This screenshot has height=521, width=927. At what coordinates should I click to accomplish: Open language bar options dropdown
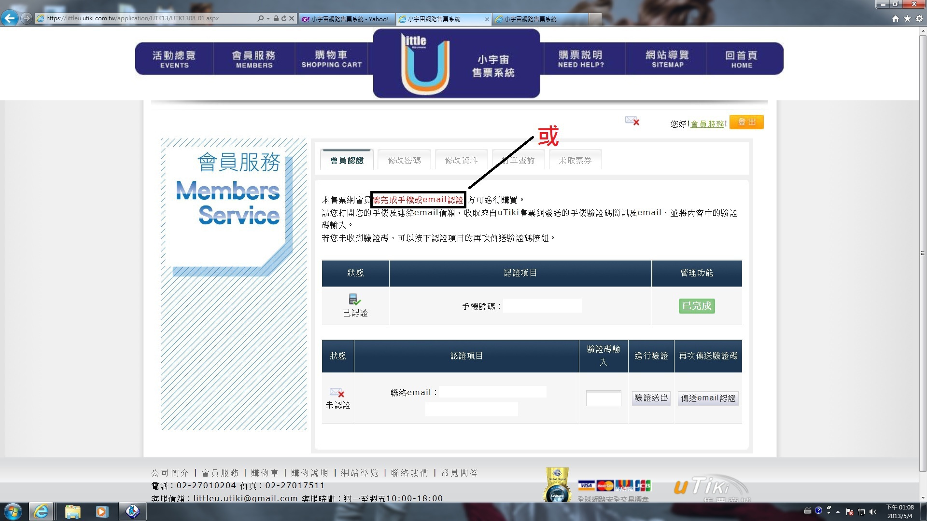click(x=829, y=513)
